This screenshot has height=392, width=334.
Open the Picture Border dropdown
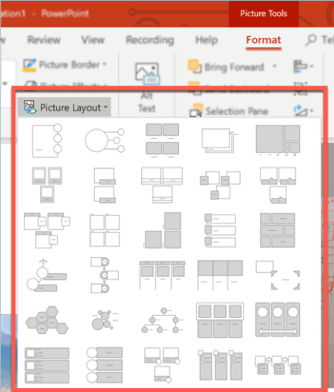(65, 65)
